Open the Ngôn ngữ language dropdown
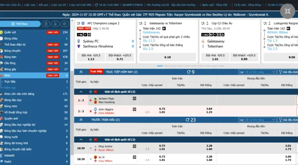The height and width of the screenshot is (165, 298). coord(215,5)
